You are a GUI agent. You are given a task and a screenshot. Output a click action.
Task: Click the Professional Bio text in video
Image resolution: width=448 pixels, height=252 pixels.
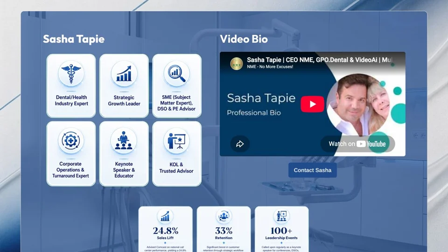pos(254,113)
